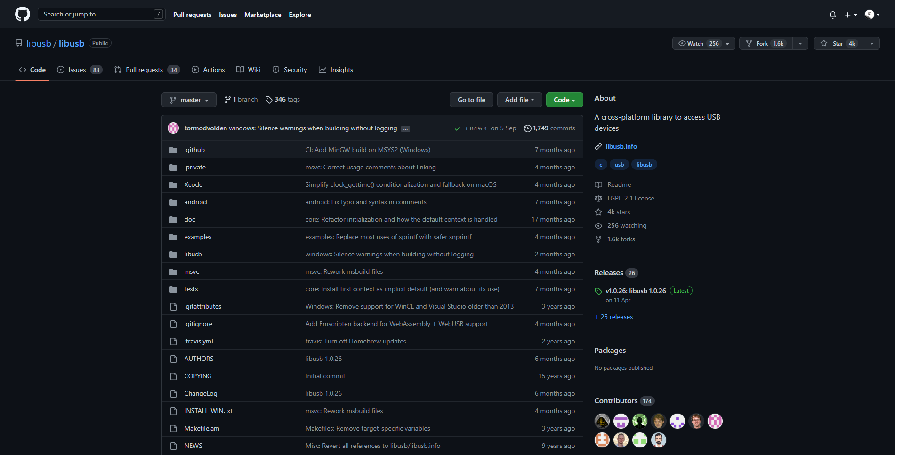Switch to the Issues tab

[80, 70]
